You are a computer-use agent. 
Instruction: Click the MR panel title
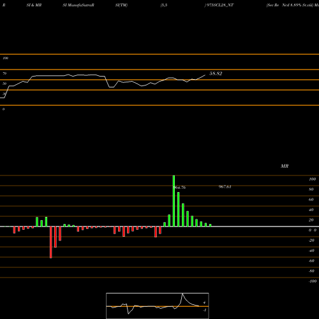(x=285, y=166)
